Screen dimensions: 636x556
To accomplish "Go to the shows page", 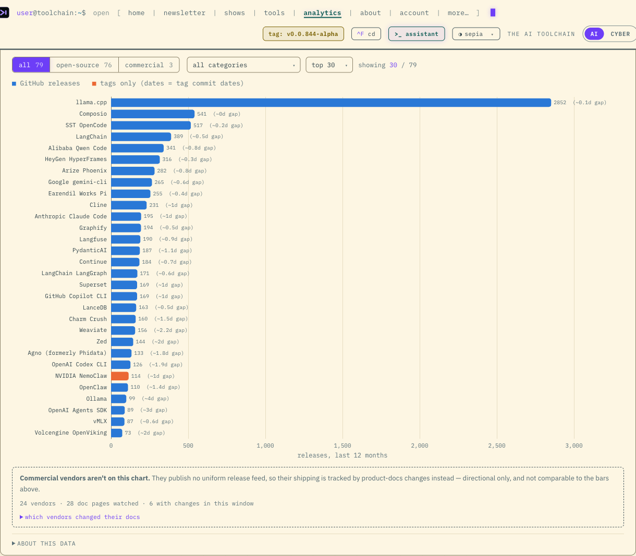I will click(235, 13).
